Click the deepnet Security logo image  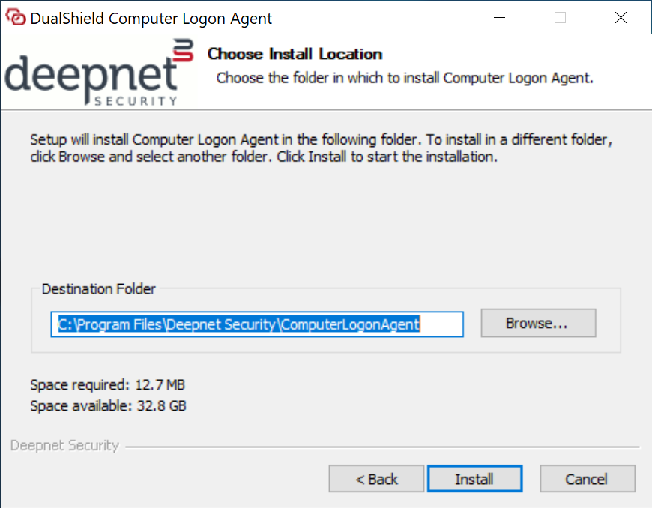pos(90,76)
